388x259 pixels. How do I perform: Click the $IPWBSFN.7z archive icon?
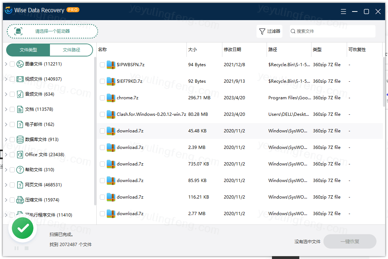pyautogui.click(x=111, y=65)
